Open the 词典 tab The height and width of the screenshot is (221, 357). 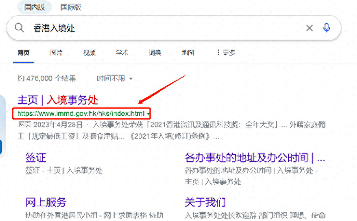(155, 53)
